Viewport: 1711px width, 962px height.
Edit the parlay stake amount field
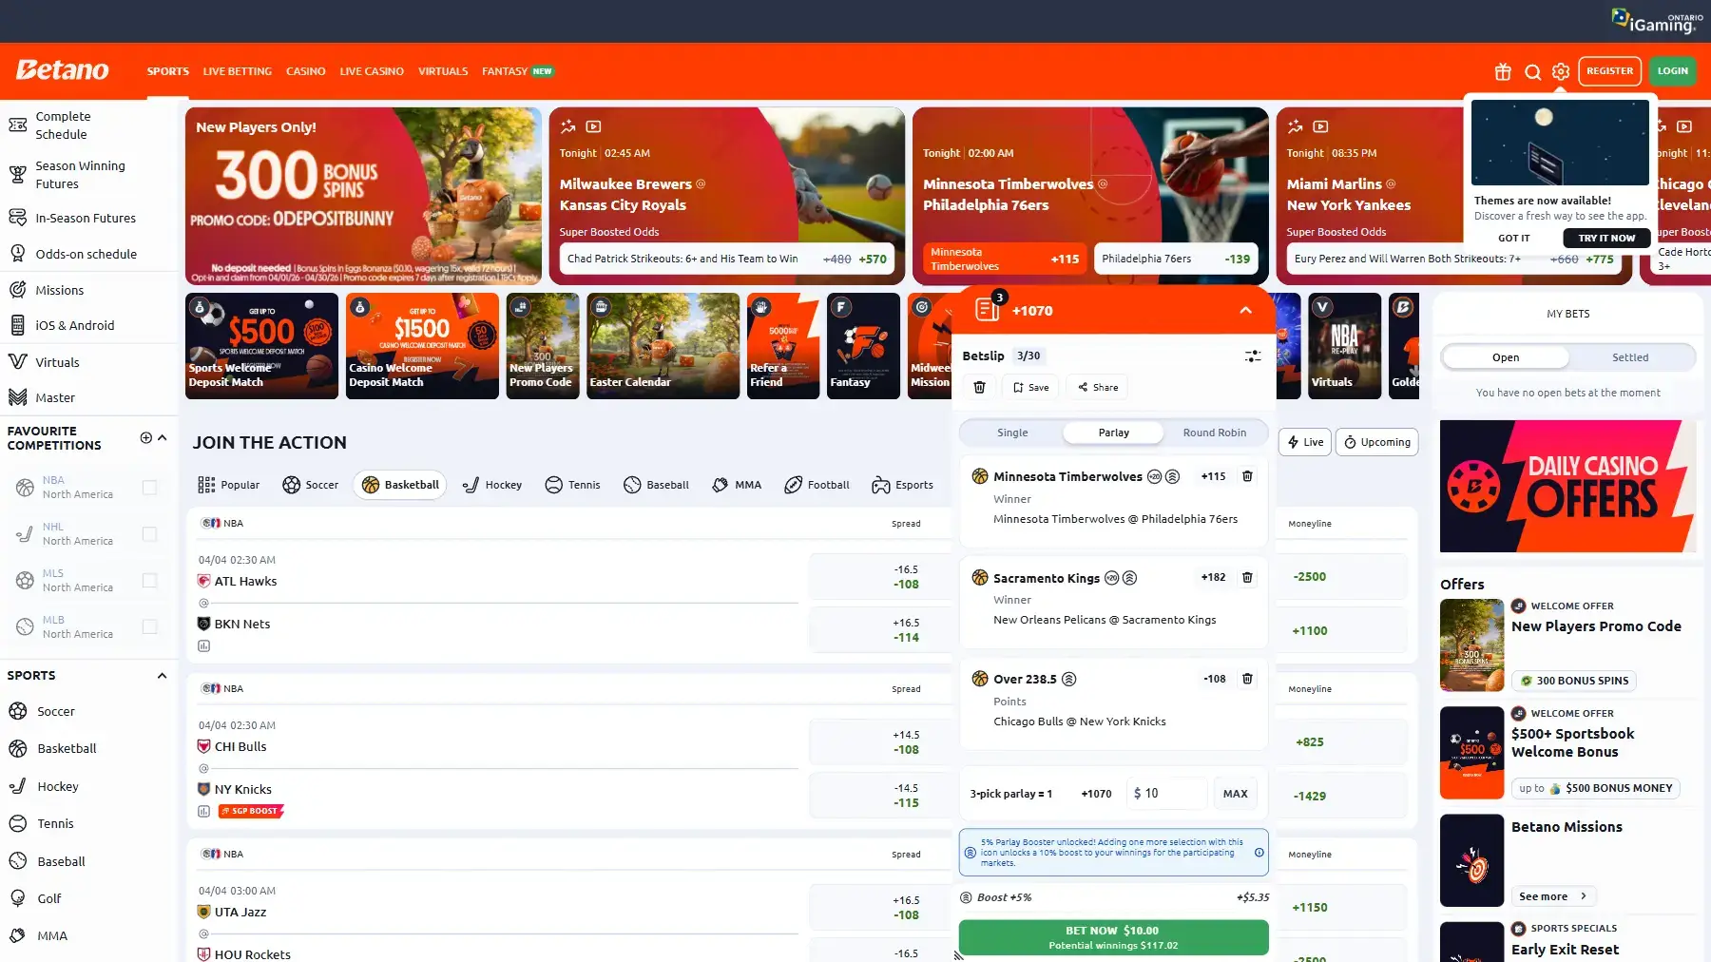click(1166, 794)
